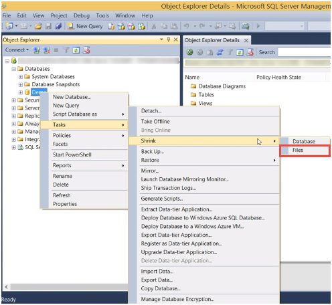Click the Cut scissors icon
This screenshot has width=332, height=305.
click(154, 26)
